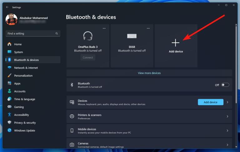Click the scrollbar down arrow
Viewport: 240px width, 152px height.
tap(236, 147)
